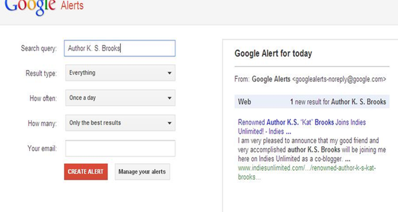Screen dimensions: 398x212
Task: Click the Google Alert for today heading
Action: pyautogui.click(x=273, y=54)
